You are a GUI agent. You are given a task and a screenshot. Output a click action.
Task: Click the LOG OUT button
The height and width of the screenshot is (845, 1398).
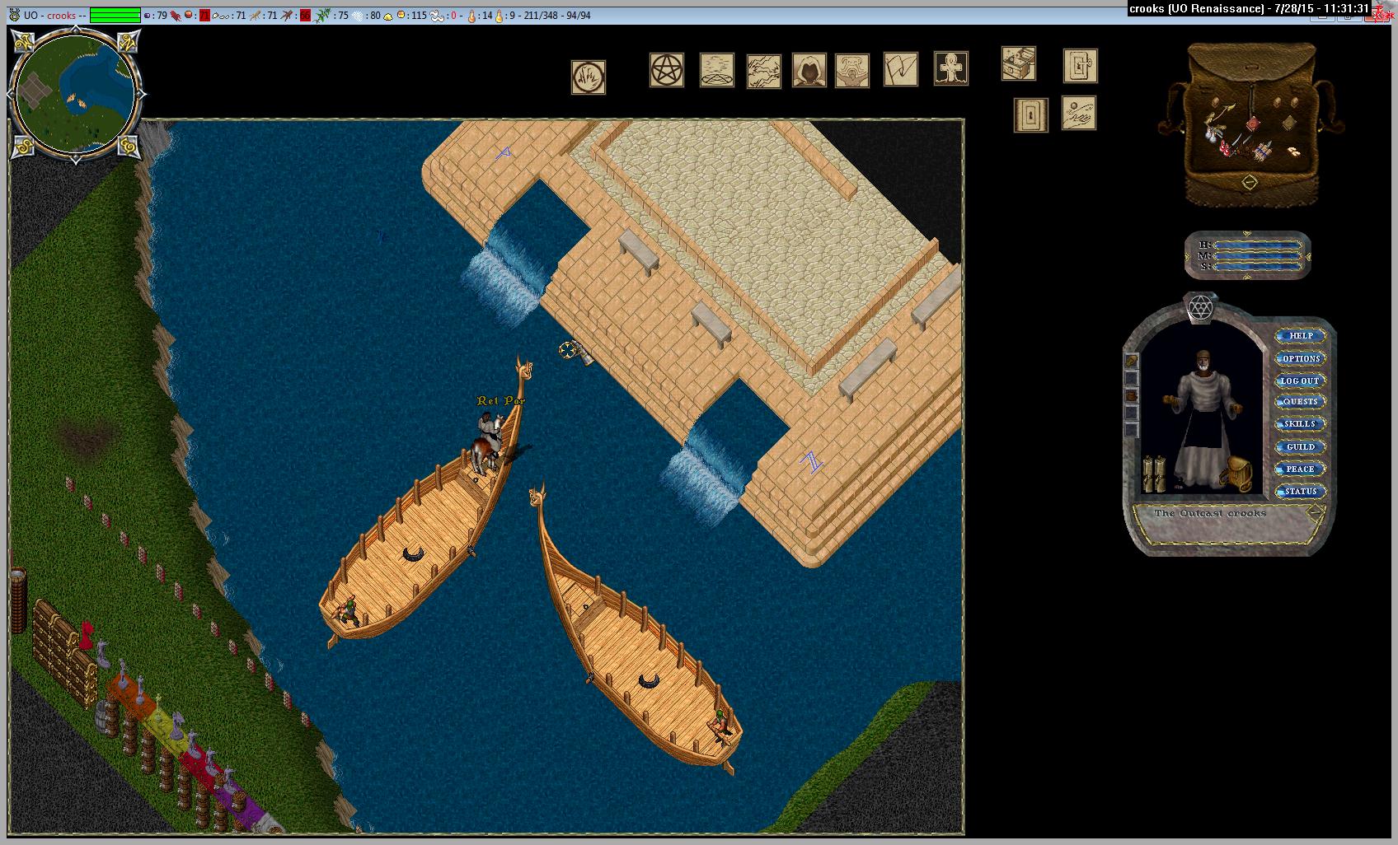(x=1301, y=380)
